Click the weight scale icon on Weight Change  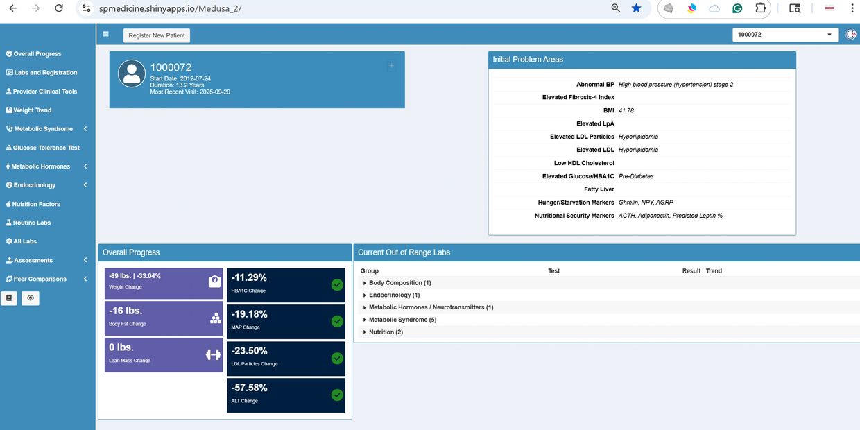point(214,281)
